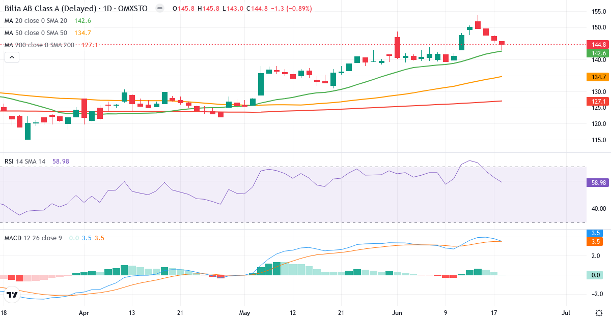This screenshot has height=320, width=611.
Task: Click the Apr date label on time axis
Action: point(85,312)
